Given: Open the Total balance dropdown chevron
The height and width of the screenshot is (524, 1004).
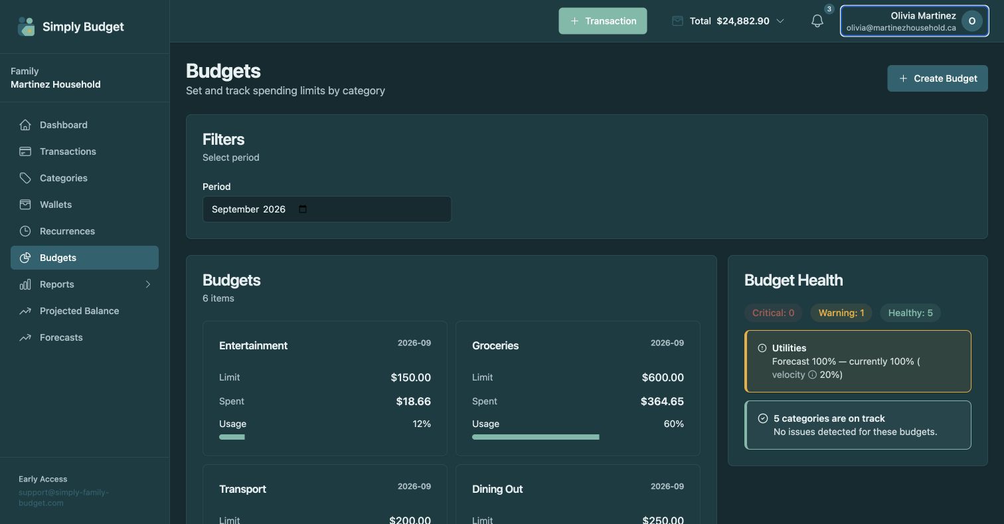Looking at the screenshot, I should pos(780,21).
